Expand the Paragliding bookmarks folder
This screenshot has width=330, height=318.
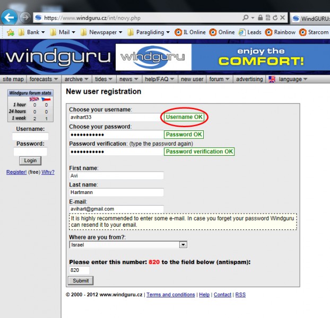click(149, 32)
